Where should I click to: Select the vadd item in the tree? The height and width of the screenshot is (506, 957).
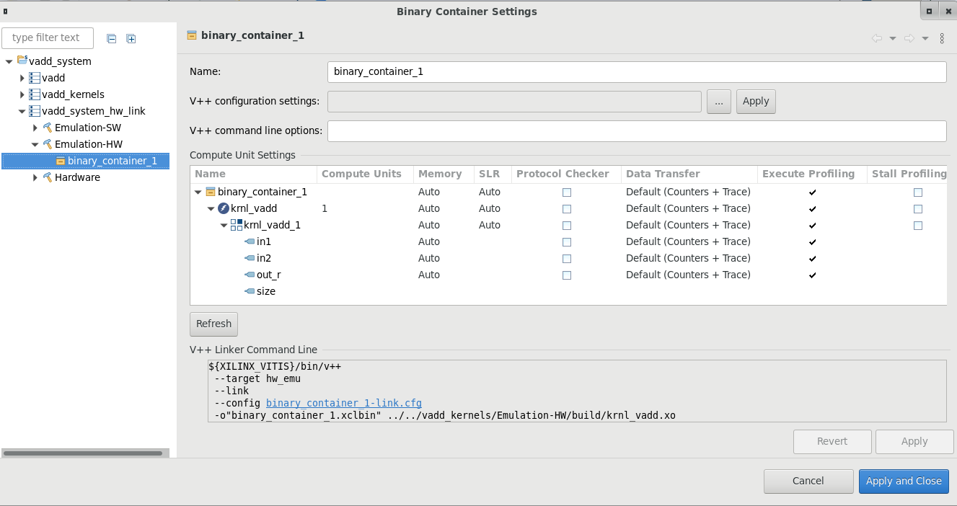(53, 78)
